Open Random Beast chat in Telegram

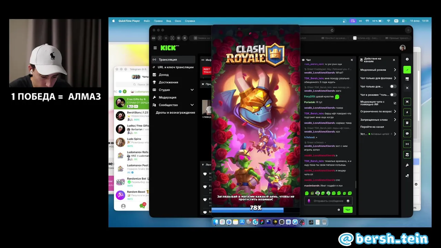[132, 195]
